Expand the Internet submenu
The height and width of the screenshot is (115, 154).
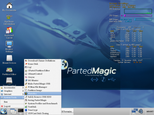click(x=12, y=94)
